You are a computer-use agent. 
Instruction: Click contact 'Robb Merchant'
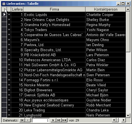106,105
